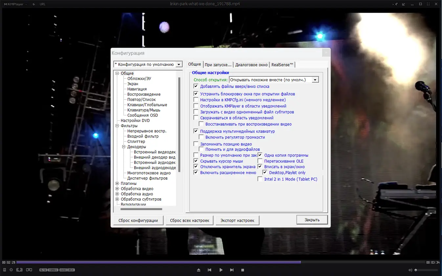This screenshot has width=442, height=276.
Task: Enable 'Загружать с видео одноименный файл субтитров'
Action: (x=196, y=112)
